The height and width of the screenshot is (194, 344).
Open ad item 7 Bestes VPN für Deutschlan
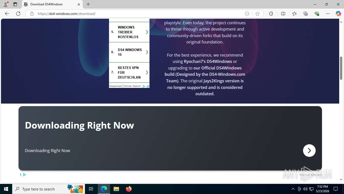(129, 72)
